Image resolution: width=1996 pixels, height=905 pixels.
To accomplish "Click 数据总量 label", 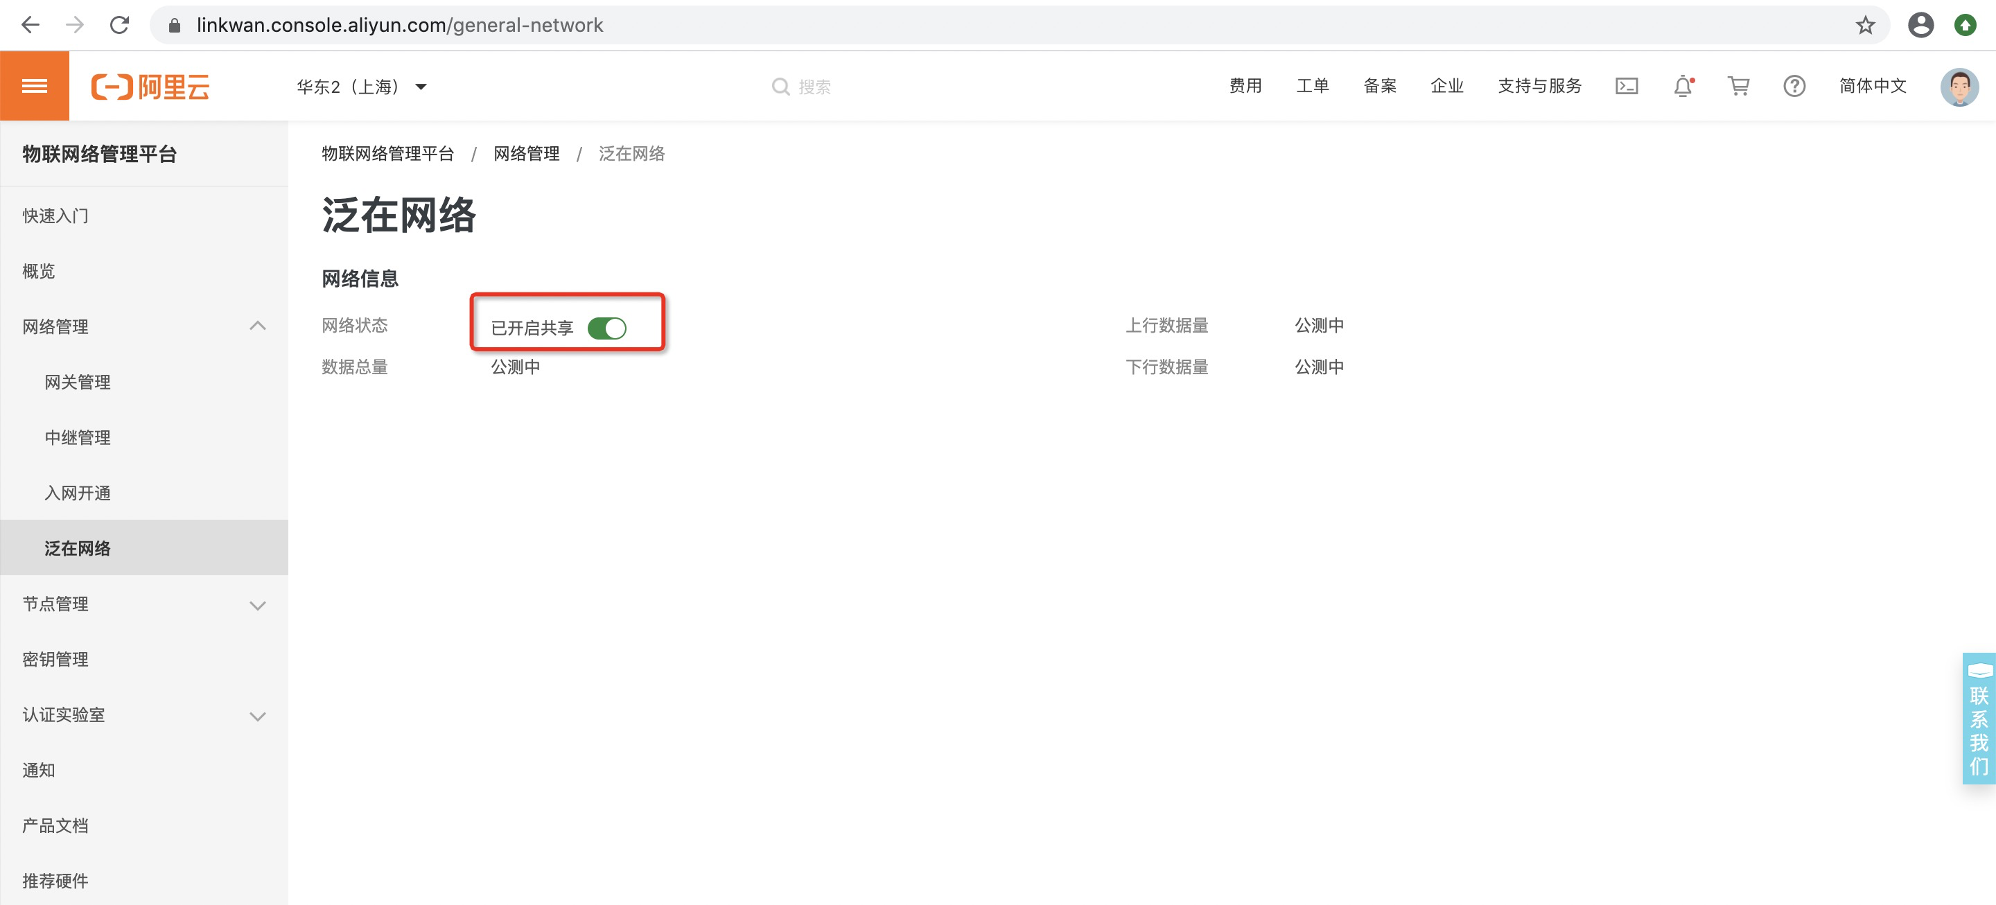I will [x=355, y=367].
